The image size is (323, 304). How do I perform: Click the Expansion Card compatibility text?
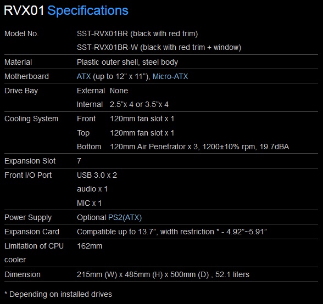172,232
